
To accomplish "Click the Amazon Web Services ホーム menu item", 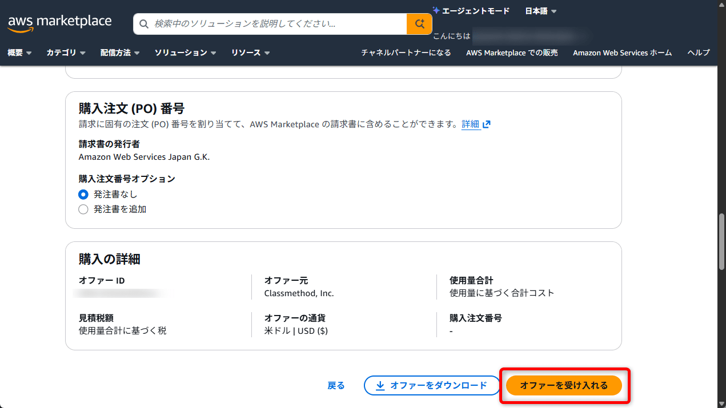I will (x=622, y=52).
